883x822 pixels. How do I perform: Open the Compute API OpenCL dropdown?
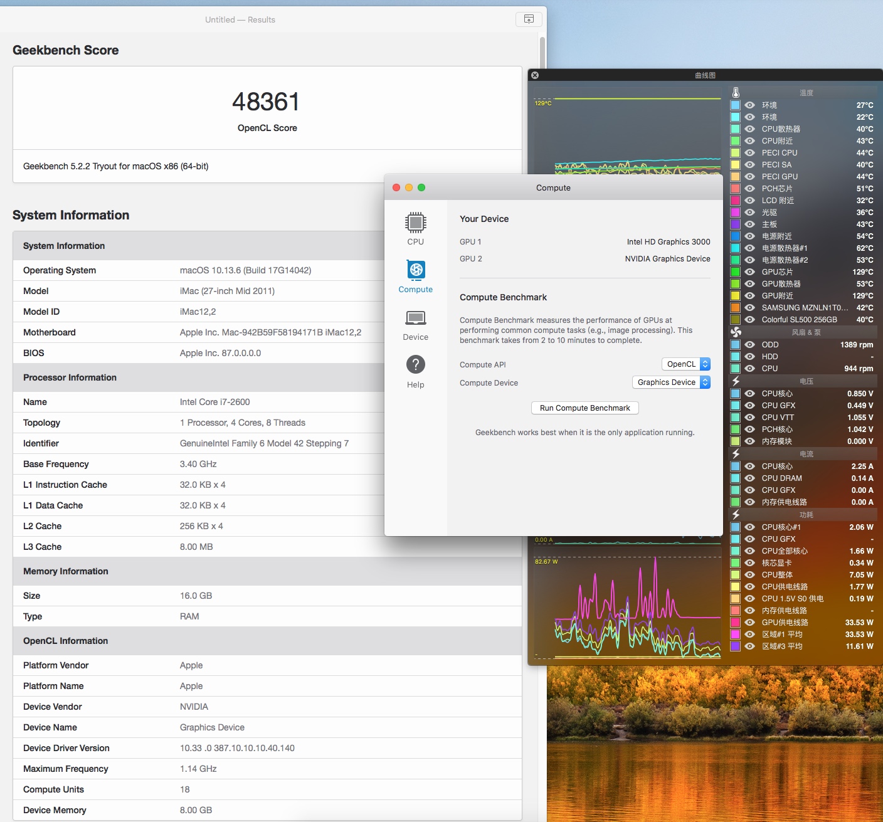click(686, 364)
